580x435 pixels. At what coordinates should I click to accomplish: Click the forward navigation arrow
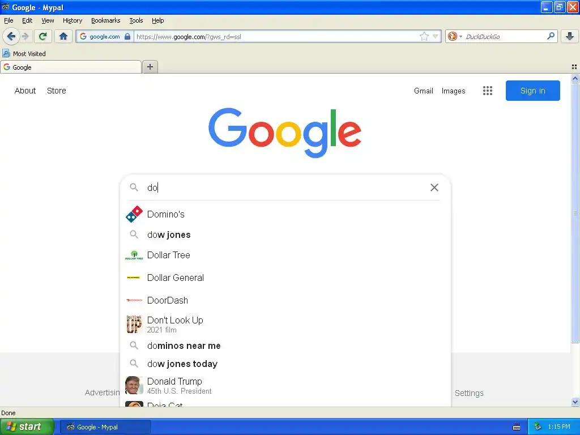coord(25,36)
